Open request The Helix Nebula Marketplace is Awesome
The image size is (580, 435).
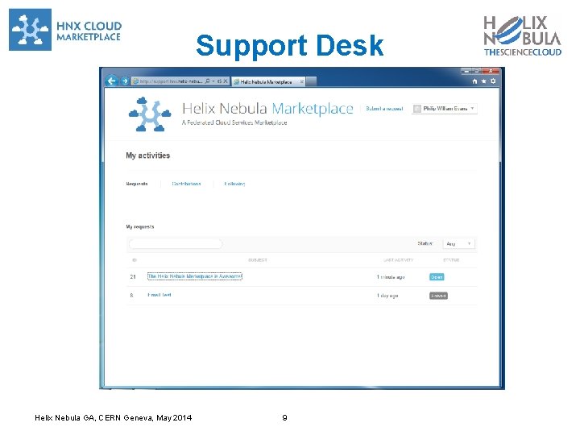[x=195, y=276]
